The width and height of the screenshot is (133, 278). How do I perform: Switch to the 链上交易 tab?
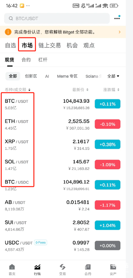(x=50, y=45)
